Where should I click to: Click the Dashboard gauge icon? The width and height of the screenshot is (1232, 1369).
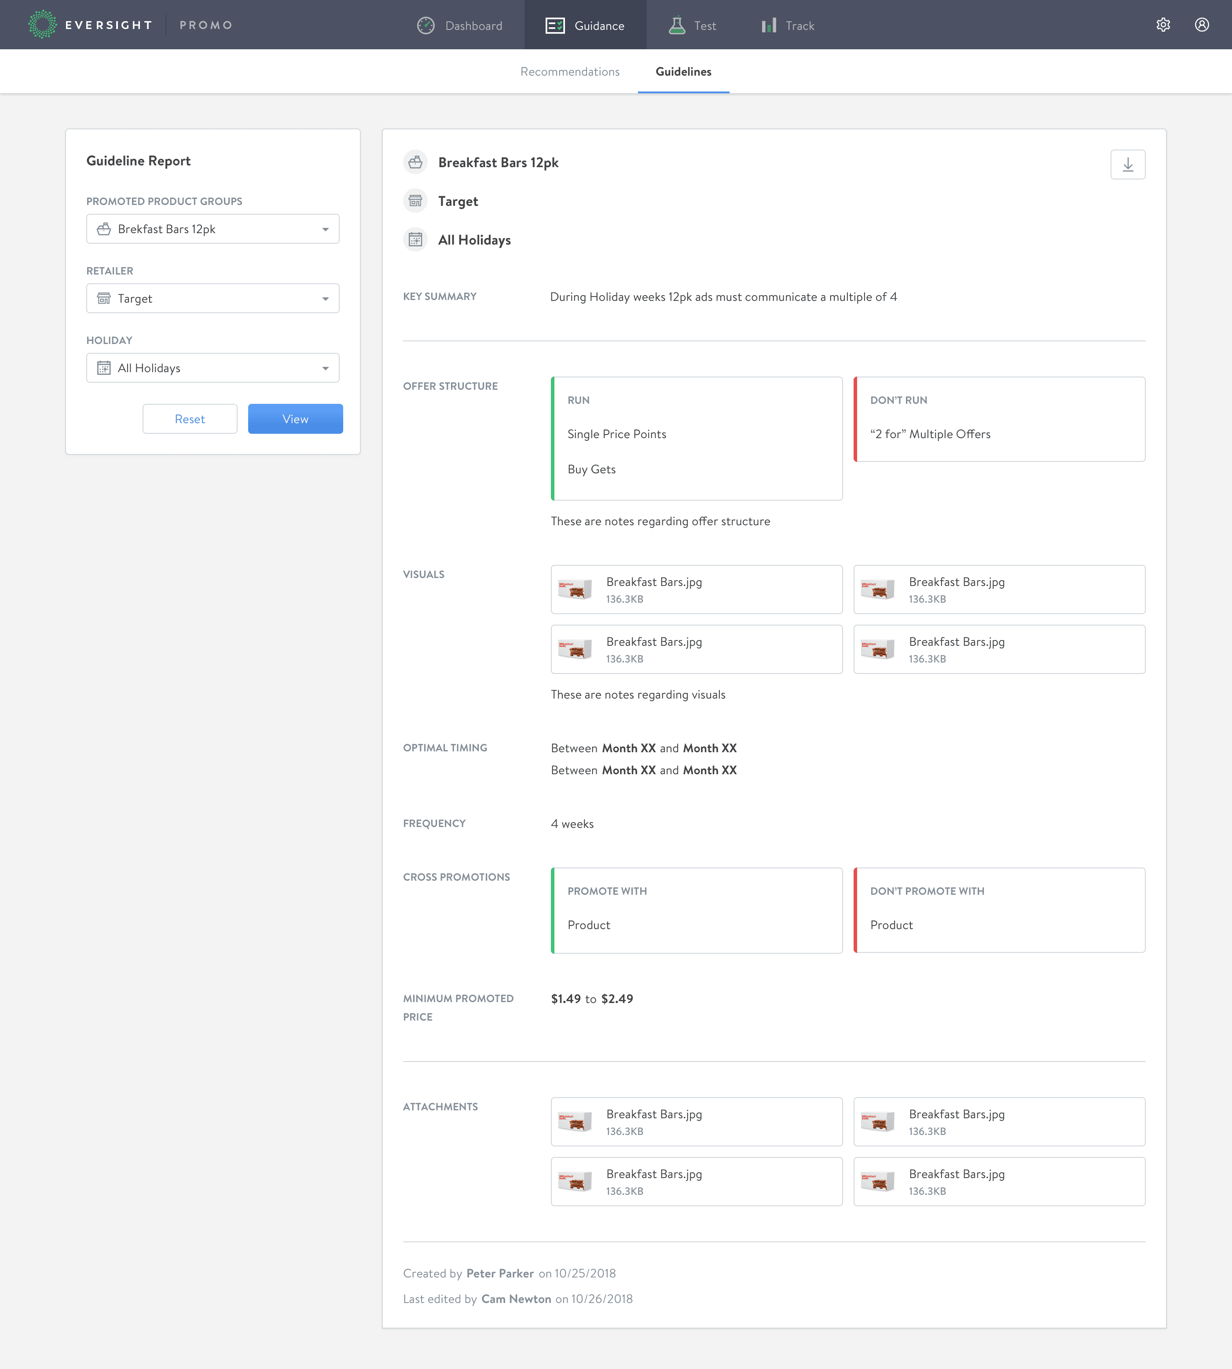coord(426,26)
